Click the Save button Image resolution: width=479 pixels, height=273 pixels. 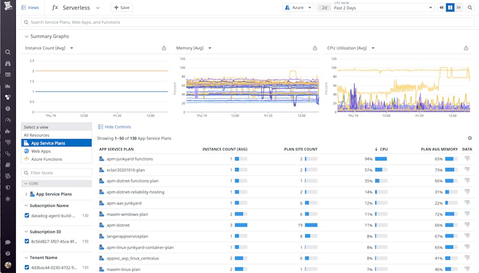(122, 8)
